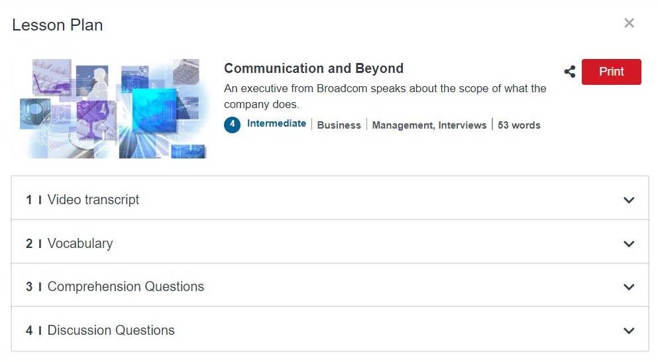Print the lesson plan
Viewport: 658px width, 362px height.
point(611,72)
